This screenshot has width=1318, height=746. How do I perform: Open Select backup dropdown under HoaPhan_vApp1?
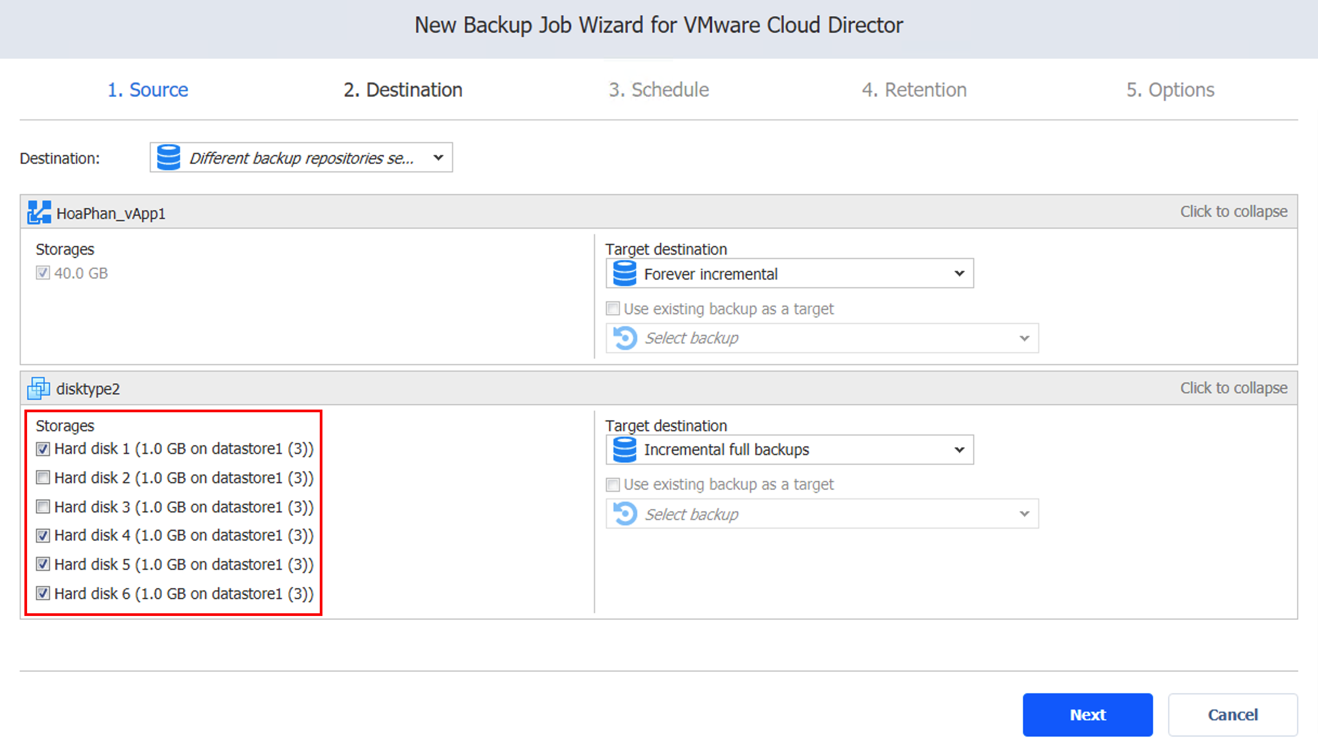click(822, 338)
